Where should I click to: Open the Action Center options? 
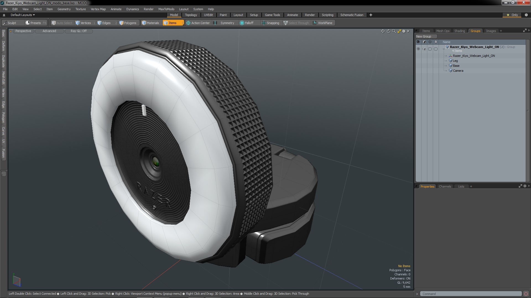tap(198, 23)
